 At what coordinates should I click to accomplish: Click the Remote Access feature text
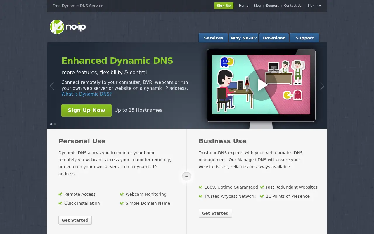point(80,194)
